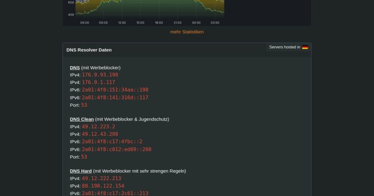Select IPv4 address 176.9.1.117
This screenshot has height=196, width=374.
coord(98,82)
